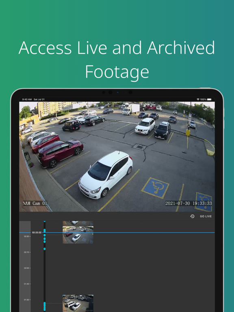
Task: Click the 02:30 timeline tick label
Action: click(x=26, y=236)
